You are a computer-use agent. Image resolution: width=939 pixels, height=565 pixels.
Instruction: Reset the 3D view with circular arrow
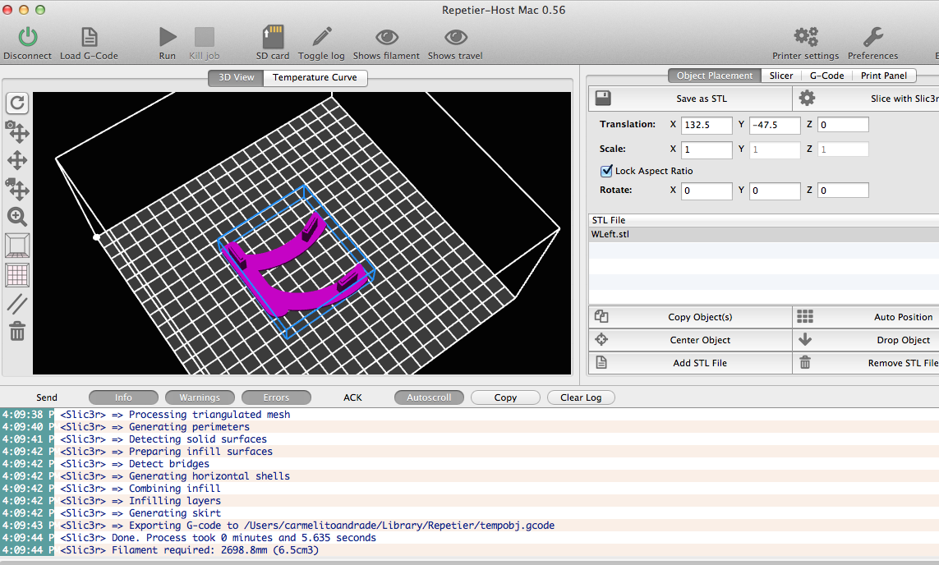(x=17, y=103)
